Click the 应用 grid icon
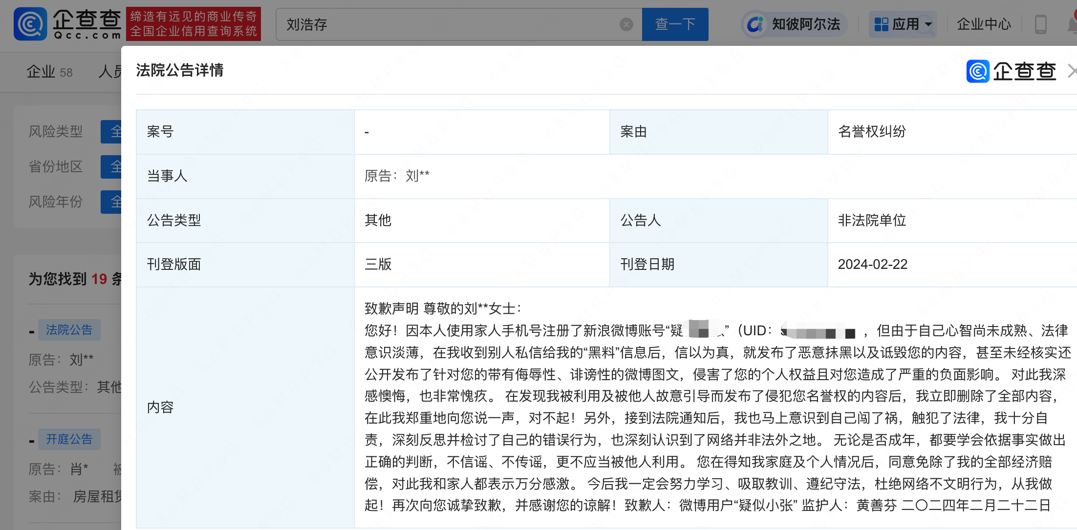Screen dimensions: 1077x530 click(x=881, y=24)
